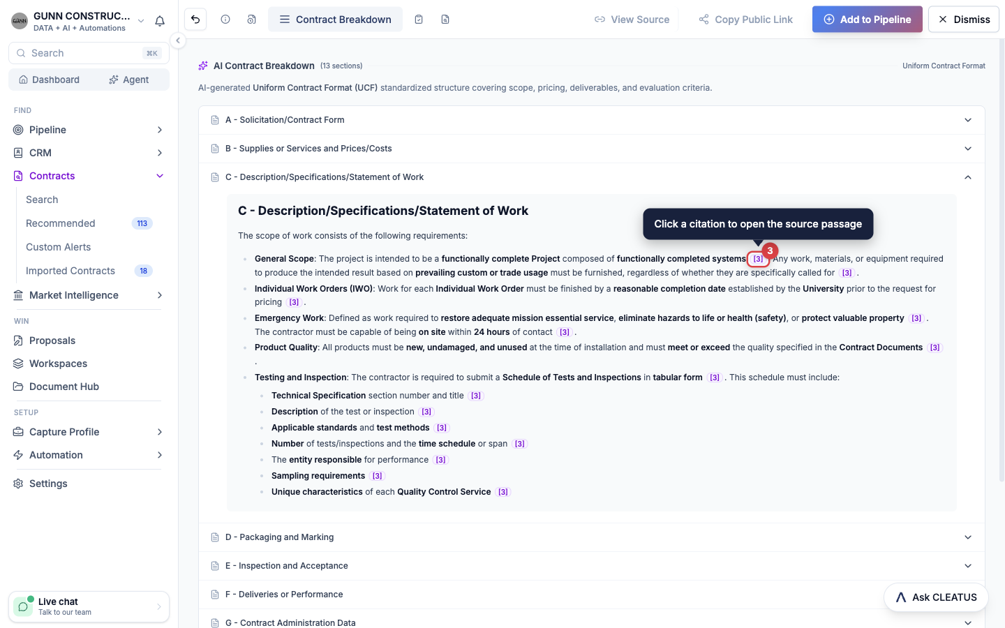Focus the sidebar Search field
This screenshot has height=628, width=1005.
pyautogui.click(x=89, y=53)
